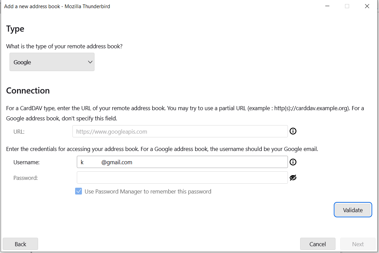The width and height of the screenshot is (379, 253).
Task: Uncheck the Use Password Manager checkbox
Action: coord(79,191)
